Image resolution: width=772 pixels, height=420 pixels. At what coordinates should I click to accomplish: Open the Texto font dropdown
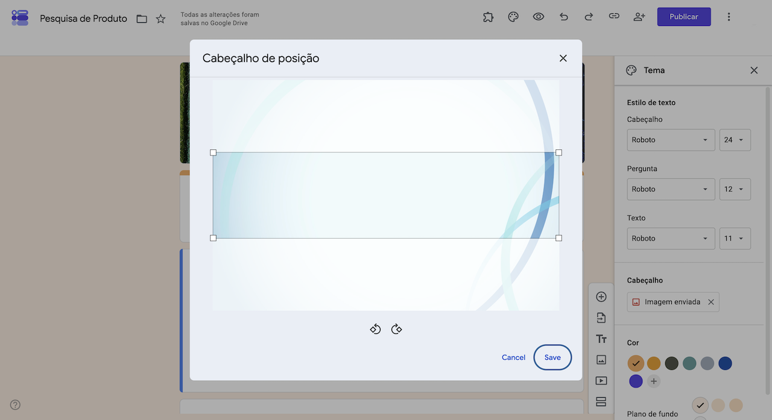pos(671,239)
